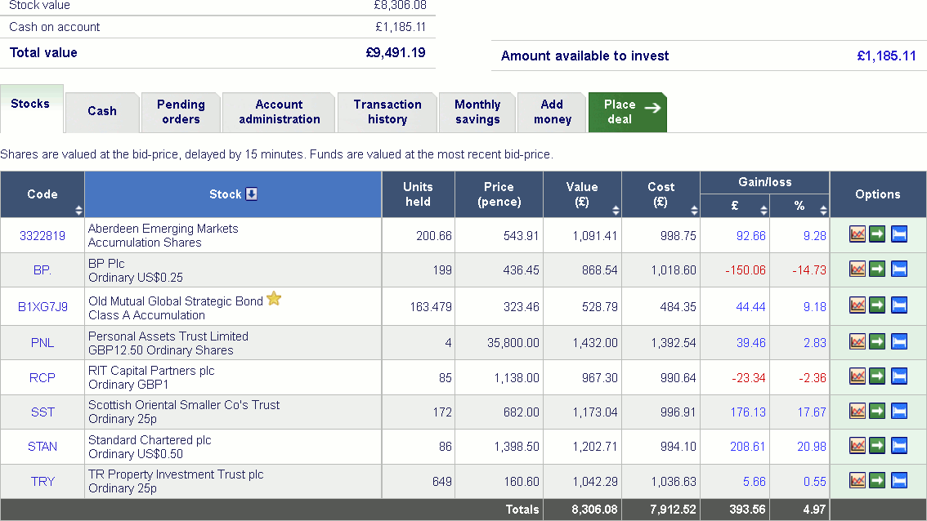Viewport: 927px width, 521px height.
Task: Click the gain value 92.66 for Aberdeen
Action: pos(750,236)
